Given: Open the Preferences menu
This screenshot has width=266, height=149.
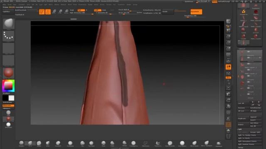Looking at the screenshot, I should click(x=82, y=5).
